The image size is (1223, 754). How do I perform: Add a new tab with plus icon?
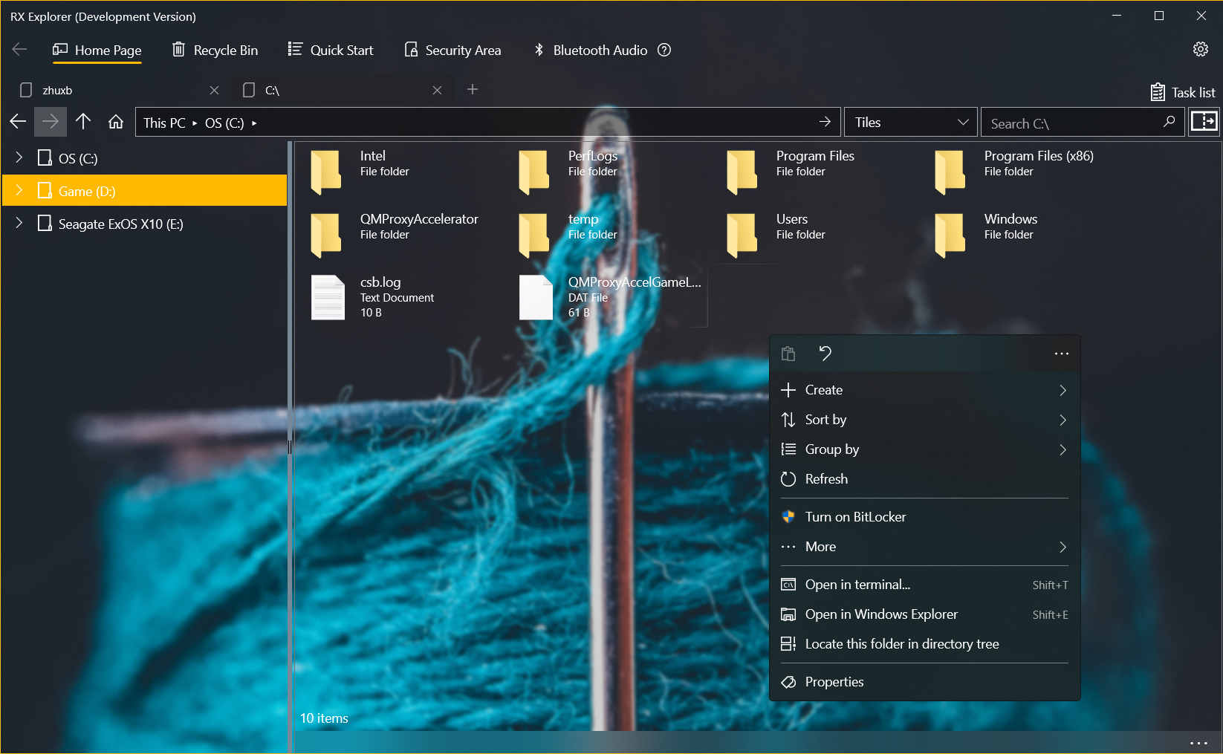(x=473, y=90)
